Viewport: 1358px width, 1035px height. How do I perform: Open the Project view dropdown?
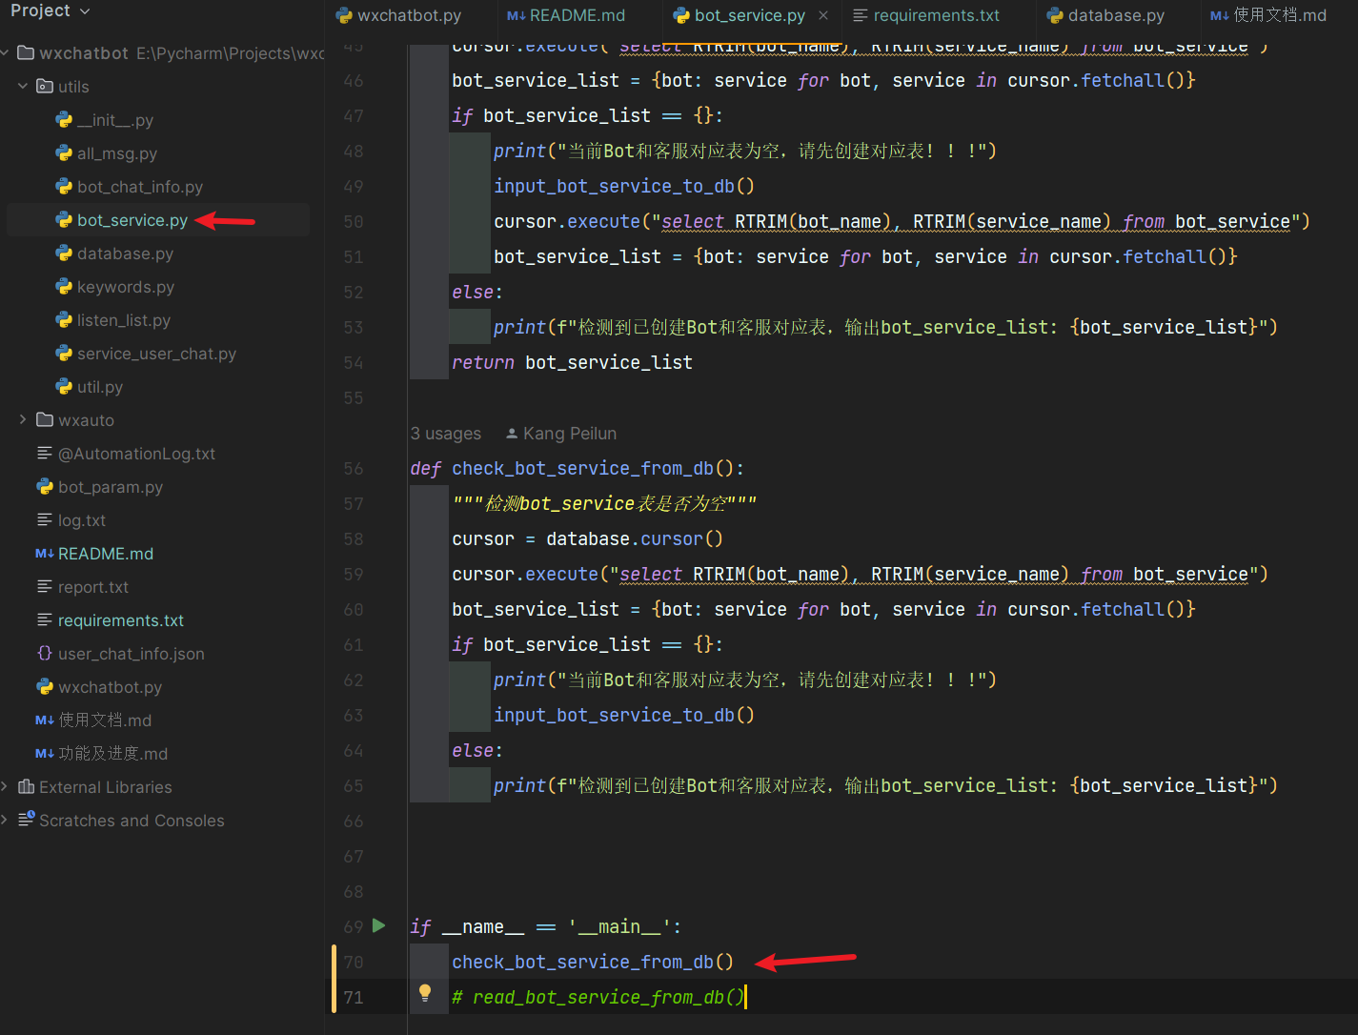(x=51, y=10)
